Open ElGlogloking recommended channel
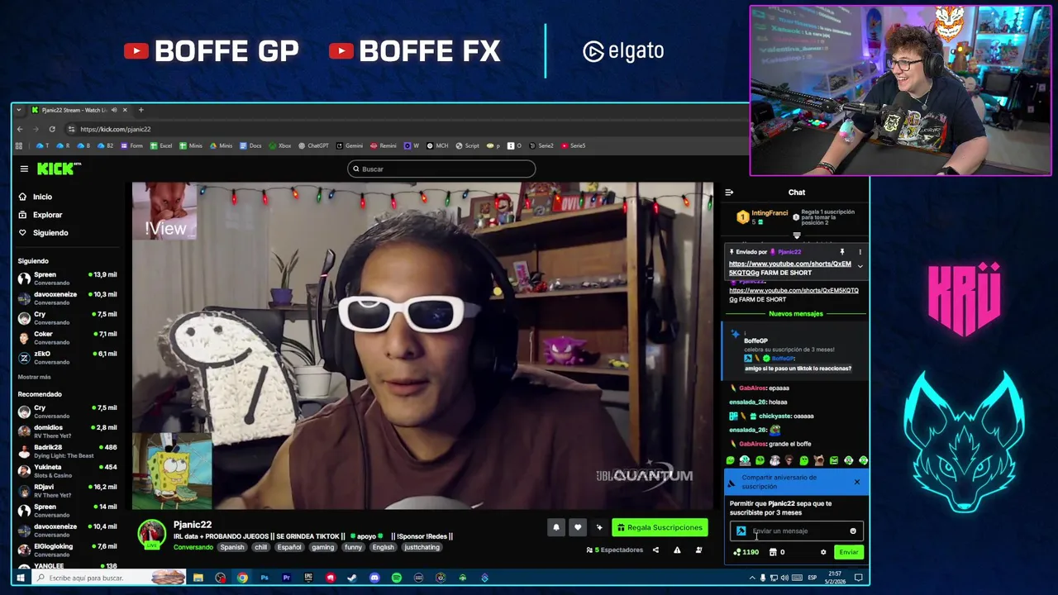 tap(66, 550)
